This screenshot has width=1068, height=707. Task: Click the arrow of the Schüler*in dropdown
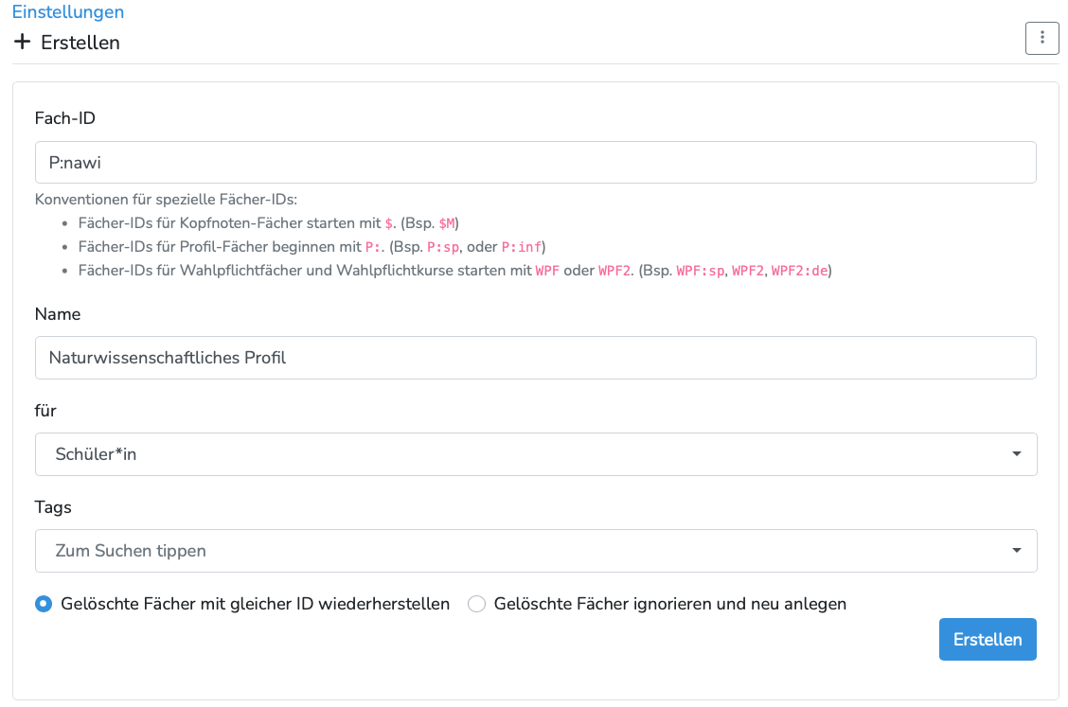point(1016,454)
